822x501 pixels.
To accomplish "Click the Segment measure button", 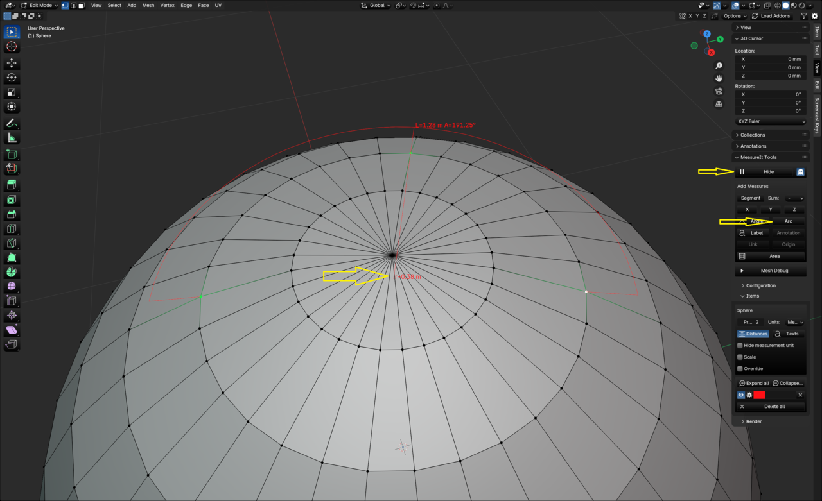I will click(750, 198).
